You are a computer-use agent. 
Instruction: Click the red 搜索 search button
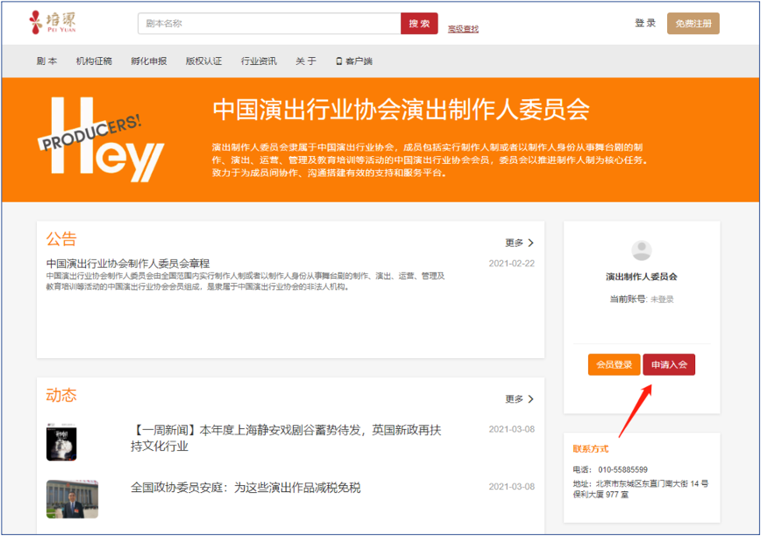pyautogui.click(x=418, y=24)
